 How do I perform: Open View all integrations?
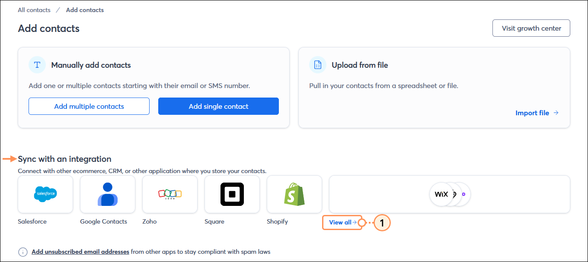pyautogui.click(x=342, y=222)
